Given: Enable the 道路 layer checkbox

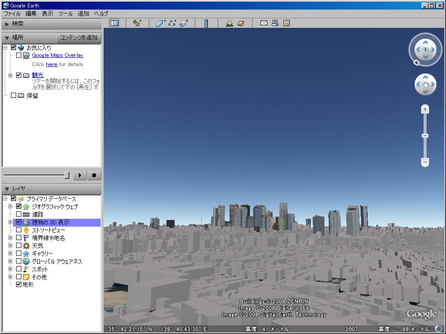Looking at the screenshot, I should (19, 214).
